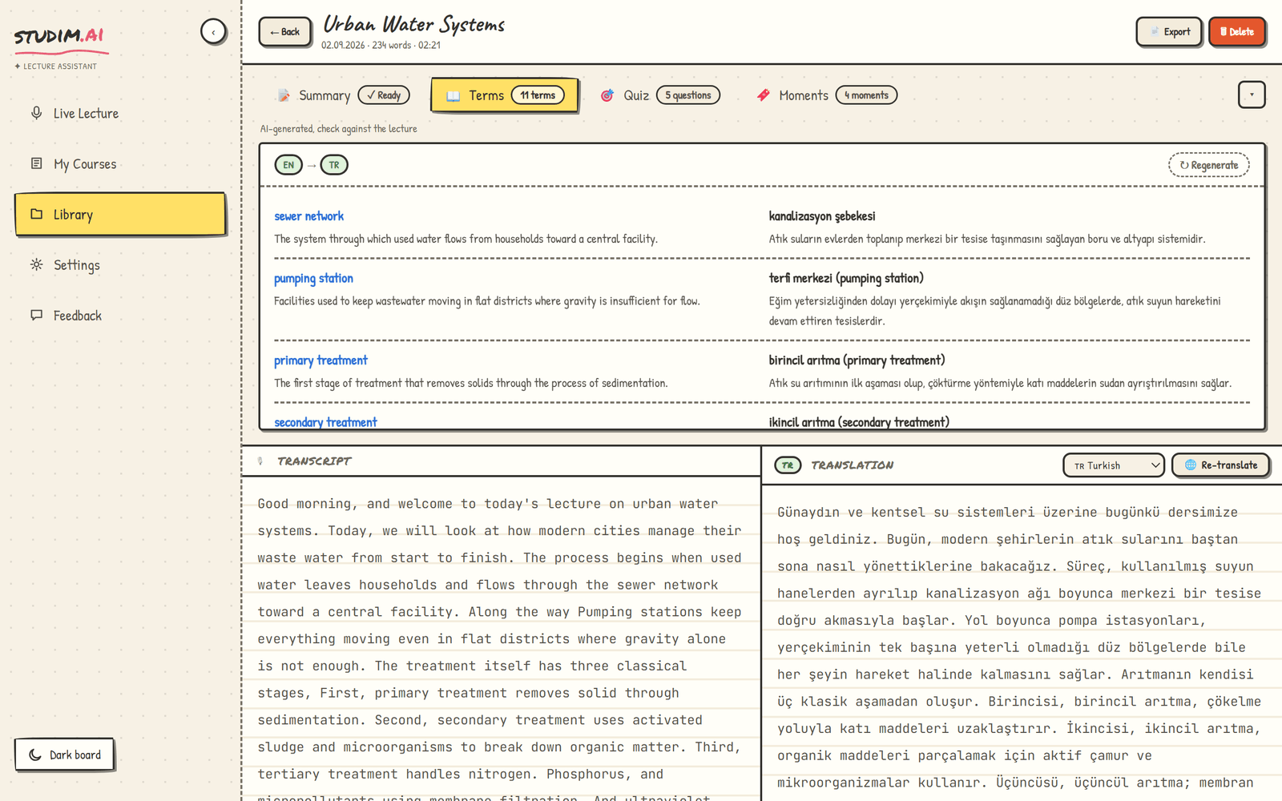Export the lecture
Screen dimensions: 1282x801
click(x=1169, y=32)
